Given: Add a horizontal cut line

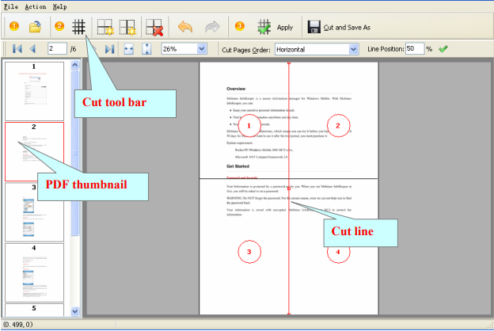Looking at the screenshot, I should (x=105, y=27).
